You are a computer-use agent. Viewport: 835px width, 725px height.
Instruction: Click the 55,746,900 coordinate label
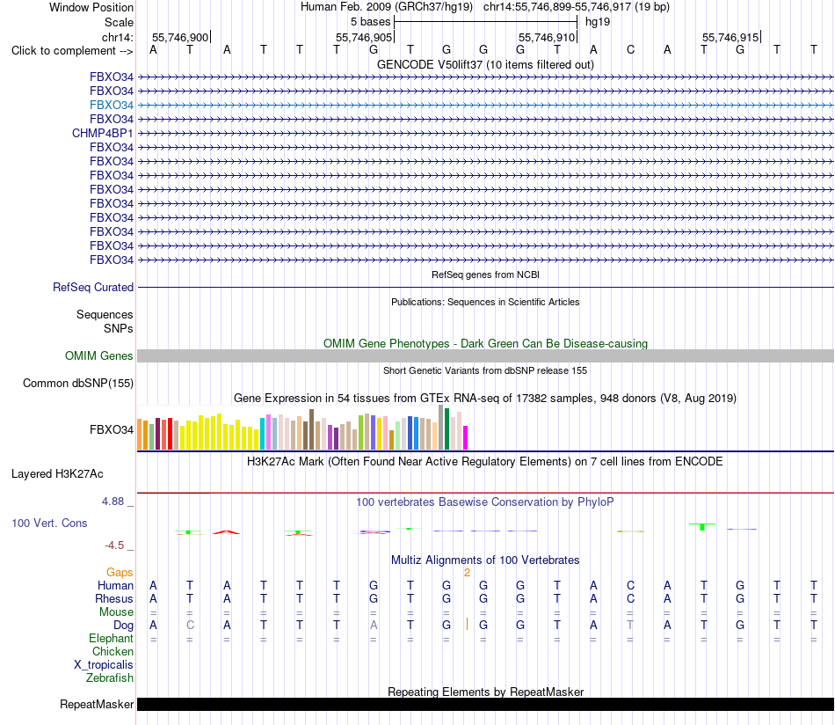pos(180,37)
